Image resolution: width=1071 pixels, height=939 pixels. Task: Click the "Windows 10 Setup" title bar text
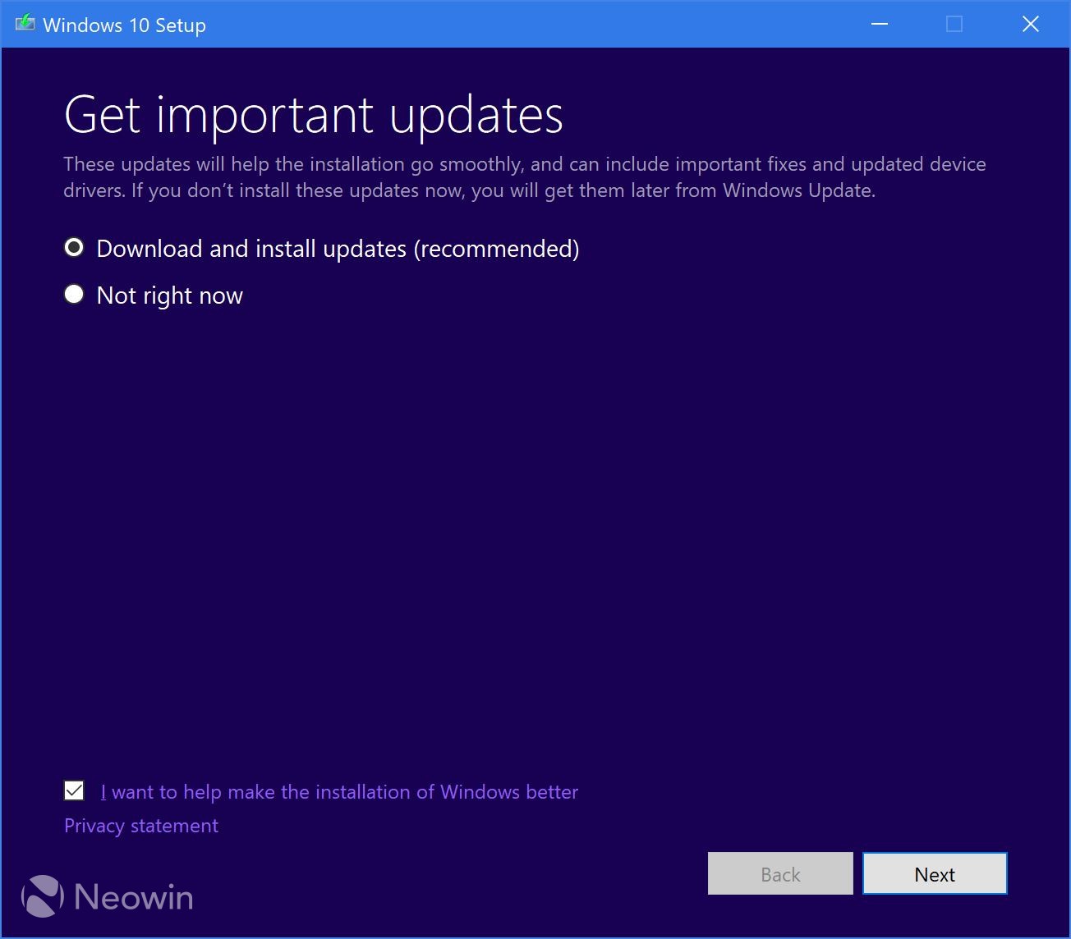click(126, 25)
